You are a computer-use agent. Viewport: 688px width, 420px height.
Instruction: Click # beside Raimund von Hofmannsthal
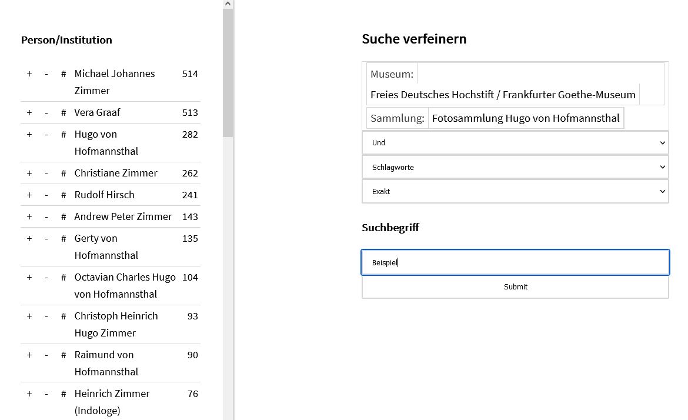64,355
